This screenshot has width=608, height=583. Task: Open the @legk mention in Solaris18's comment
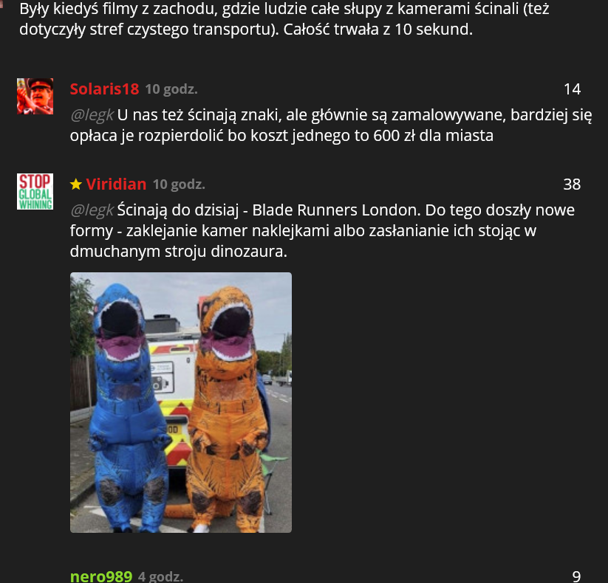point(92,115)
